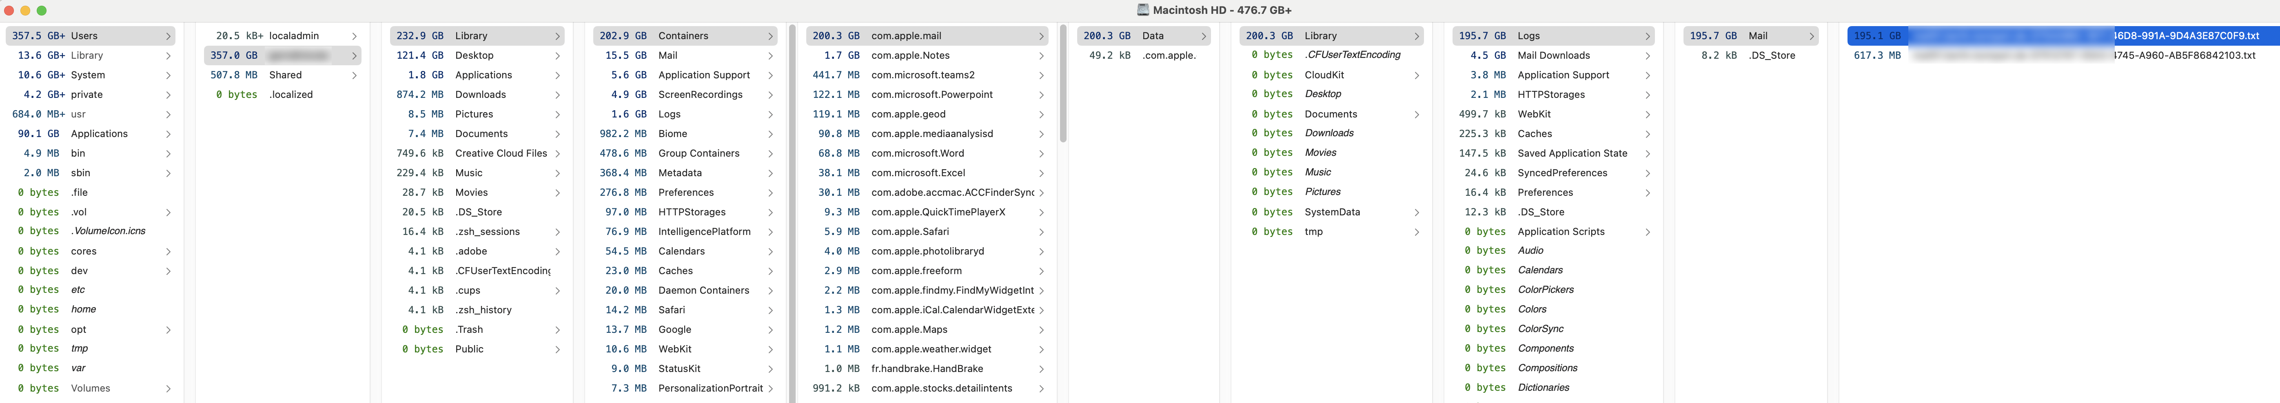Select the Dictionaries folder row
The width and height of the screenshot is (2280, 403).
click(1553, 388)
